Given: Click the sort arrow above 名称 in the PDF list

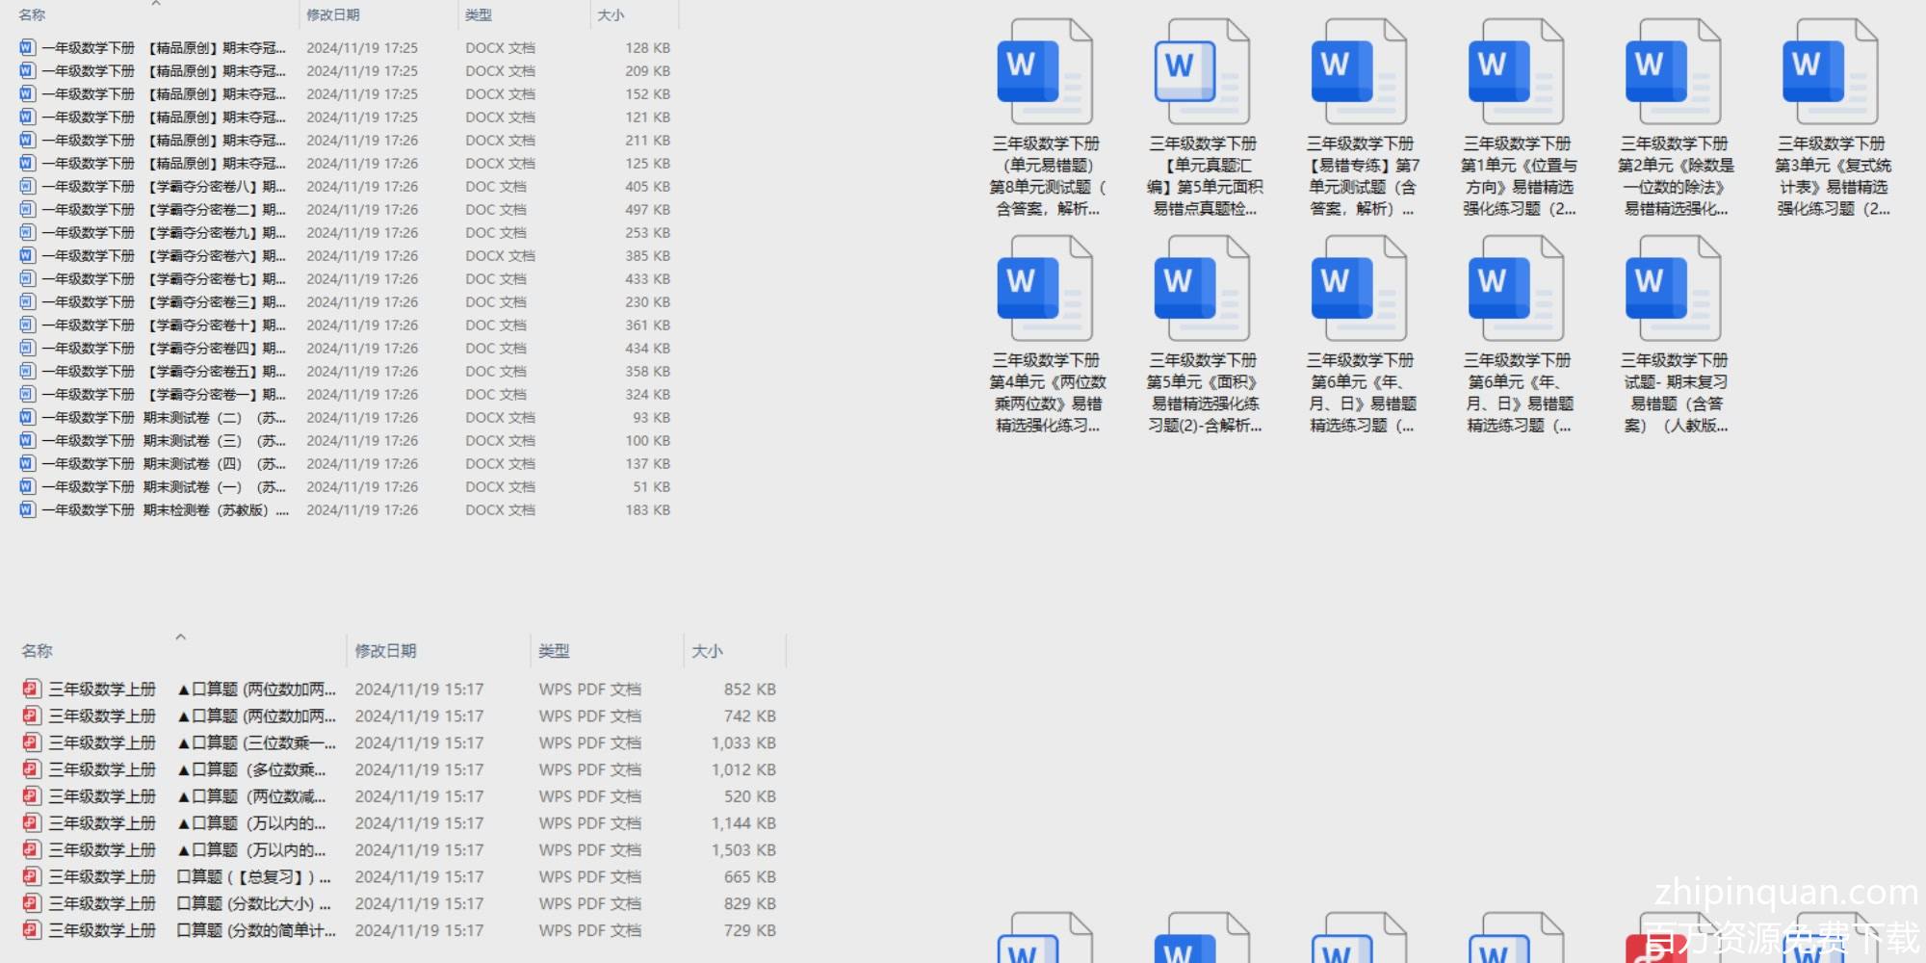Looking at the screenshot, I should click(180, 637).
